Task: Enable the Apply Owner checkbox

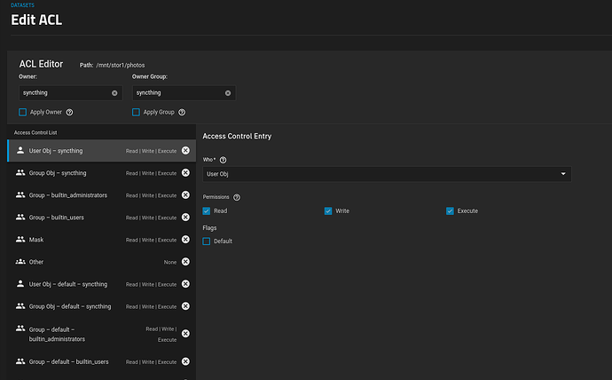Action: click(23, 112)
